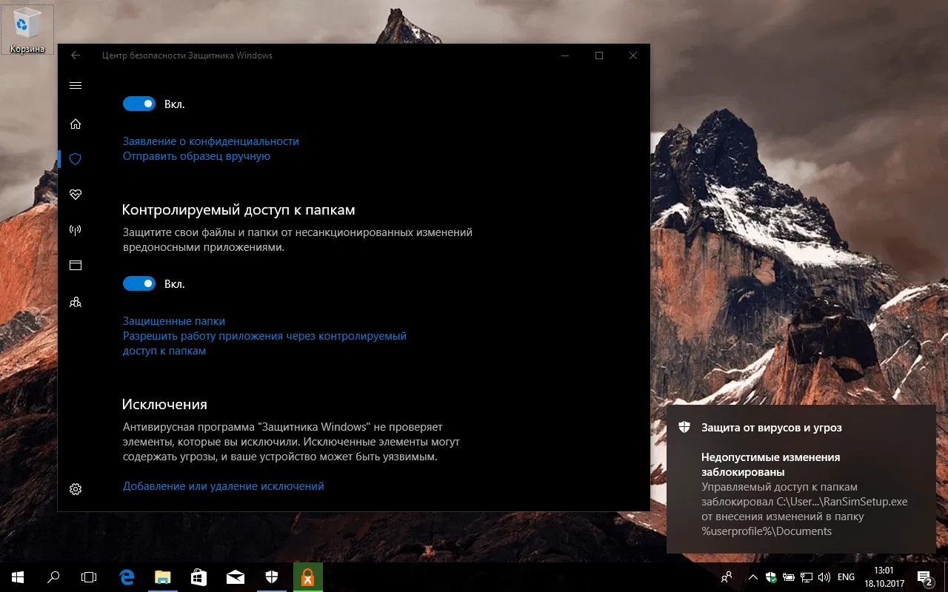Launch Microsoft Edge from the taskbar
Viewport: 948px width, 592px height.
click(126, 577)
